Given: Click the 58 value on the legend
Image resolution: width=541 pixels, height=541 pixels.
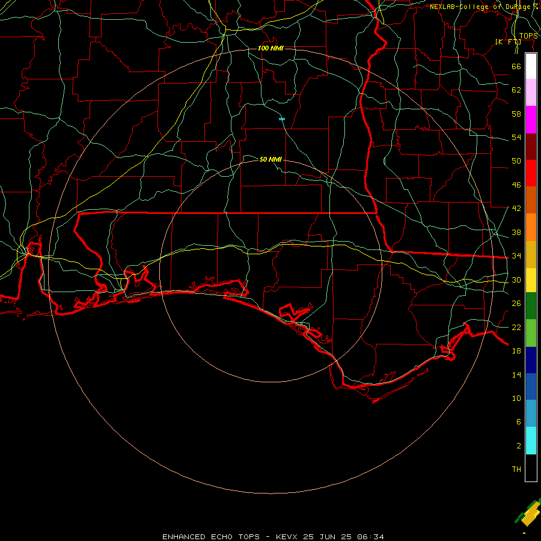Looking at the screenshot, I should (516, 114).
